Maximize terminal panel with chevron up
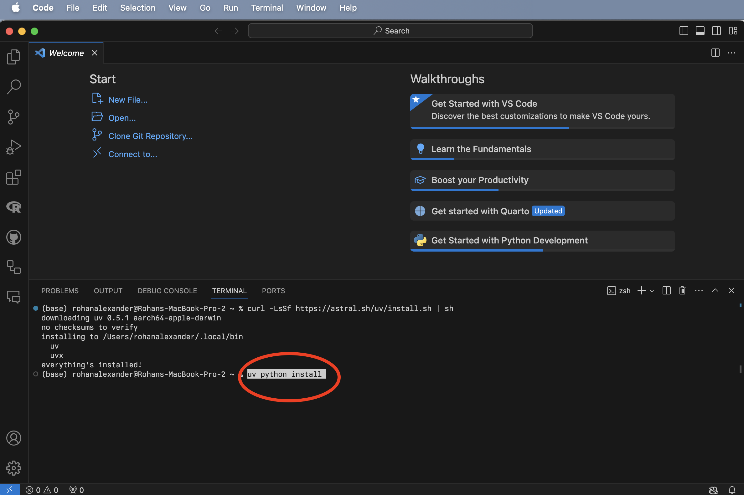Viewport: 744px width, 495px height. pyautogui.click(x=715, y=290)
